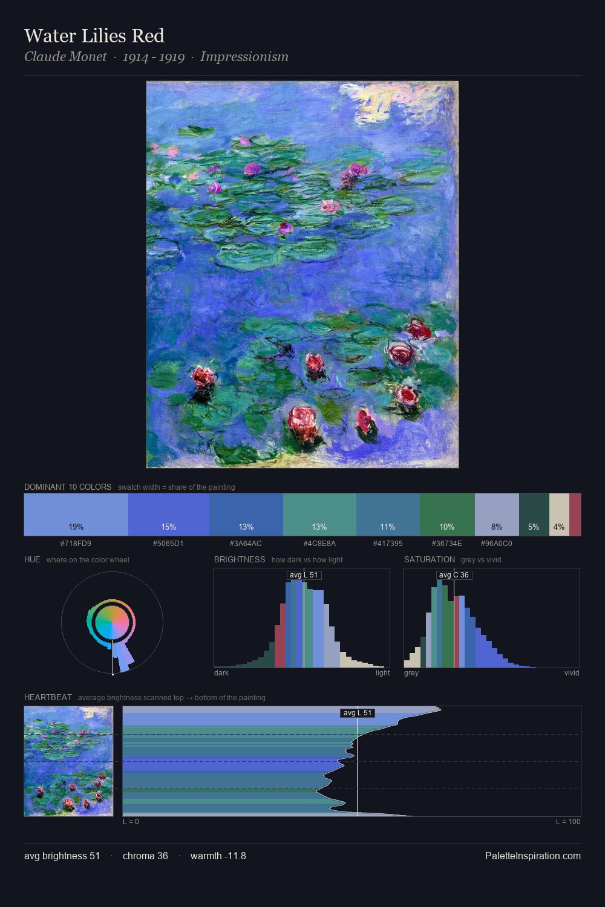Click hex code '#417395'

(x=388, y=544)
